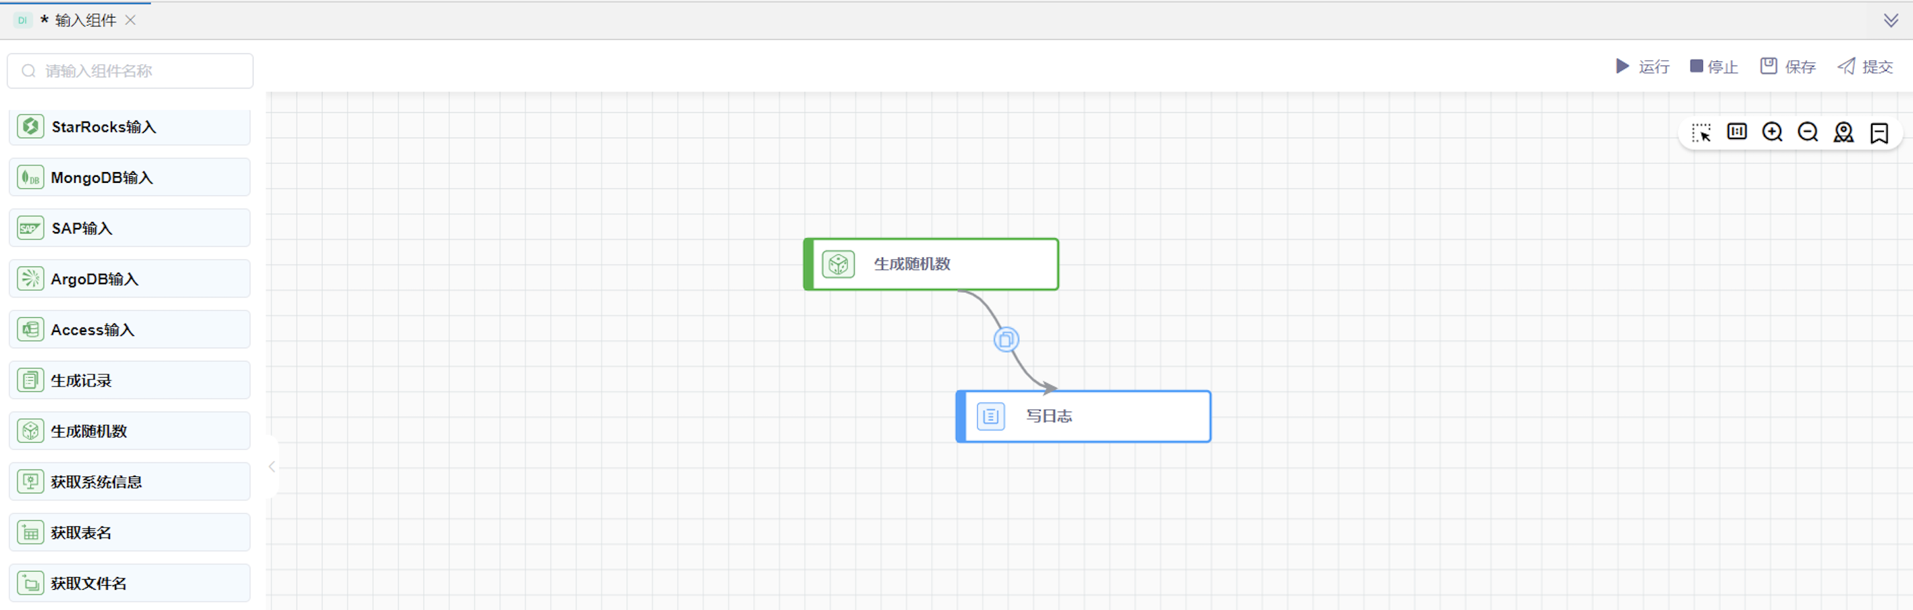
Task: Run the data flow
Action: pyautogui.click(x=1642, y=67)
